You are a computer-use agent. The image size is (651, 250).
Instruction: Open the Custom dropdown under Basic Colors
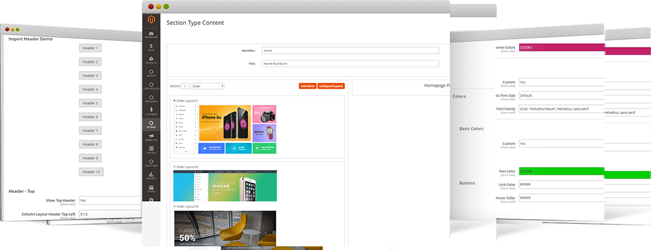(x=561, y=144)
